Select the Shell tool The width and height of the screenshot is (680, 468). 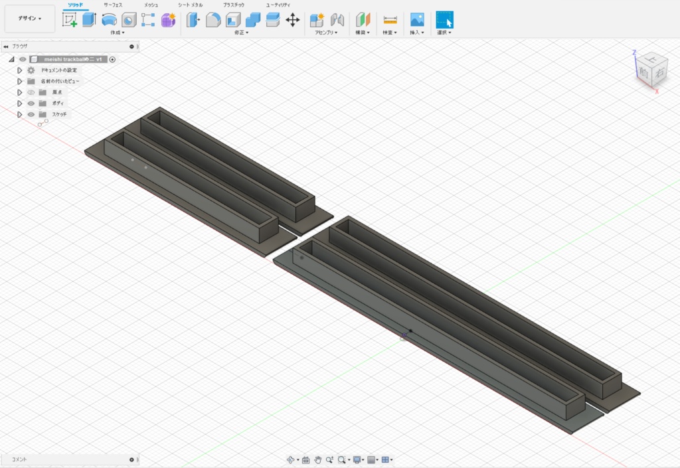click(x=233, y=20)
